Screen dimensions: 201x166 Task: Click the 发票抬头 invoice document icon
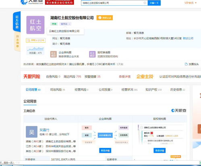tap(186, 64)
